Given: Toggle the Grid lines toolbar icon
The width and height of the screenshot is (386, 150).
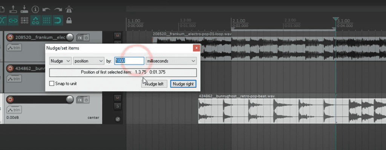Looking at the screenshot, I should [x=46, y=20].
